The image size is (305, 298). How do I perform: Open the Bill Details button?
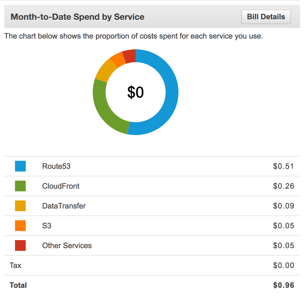[266, 17]
